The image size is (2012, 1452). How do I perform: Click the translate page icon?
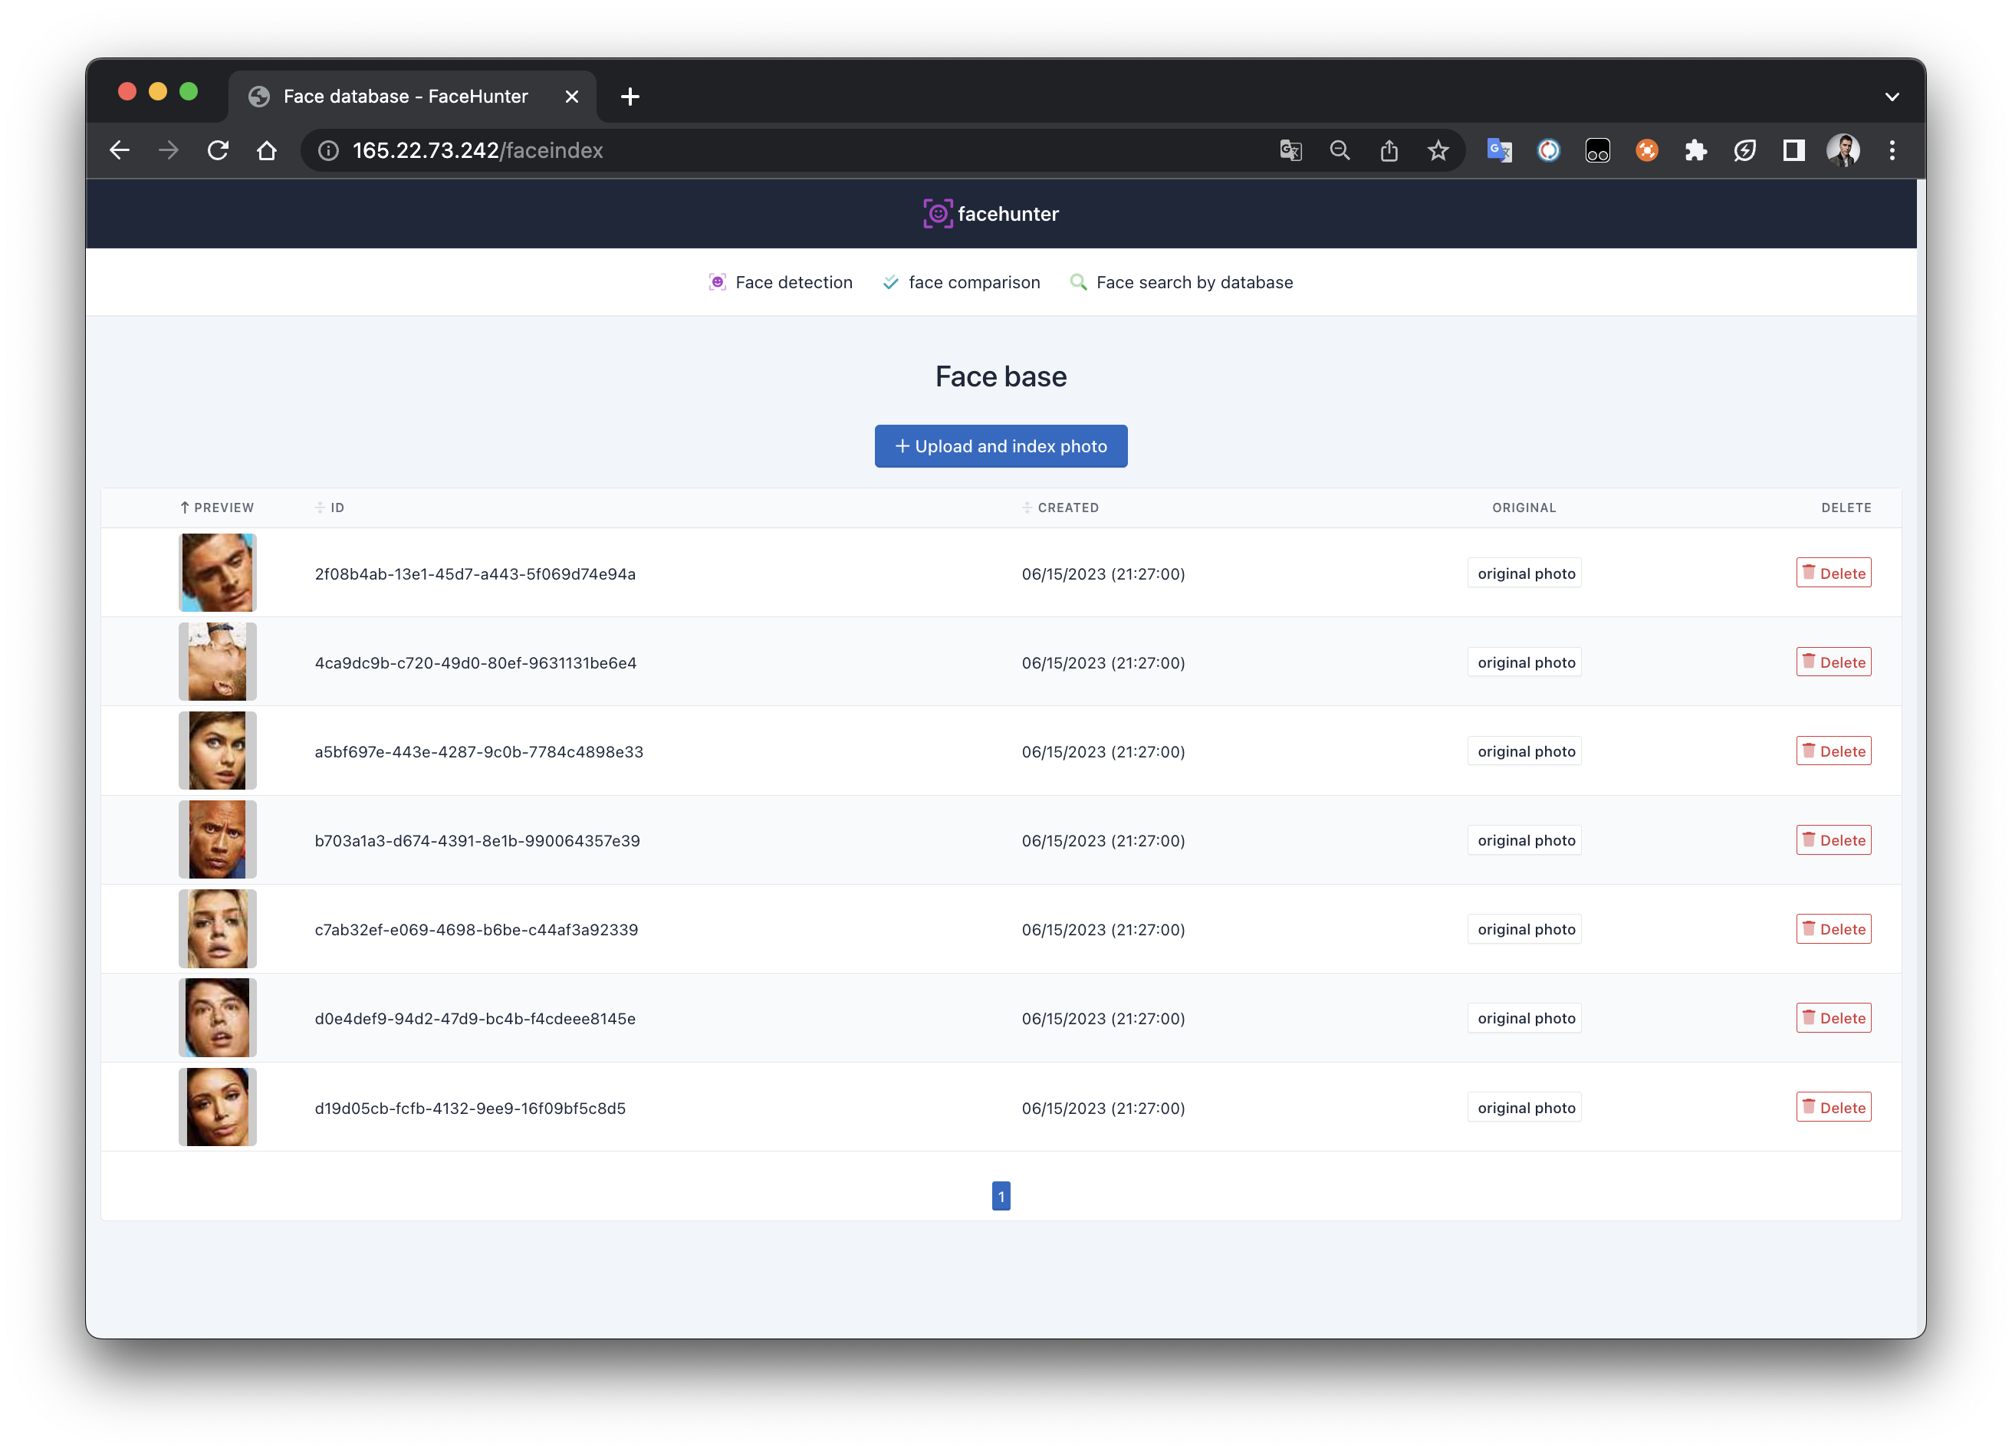click(x=1290, y=151)
